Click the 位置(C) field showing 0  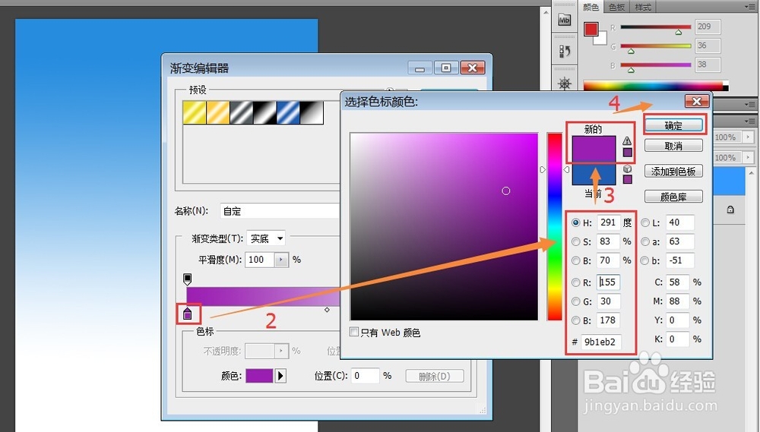tap(365, 376)
